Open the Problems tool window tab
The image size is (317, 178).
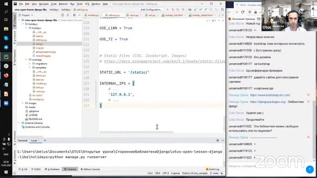(52, 169)
